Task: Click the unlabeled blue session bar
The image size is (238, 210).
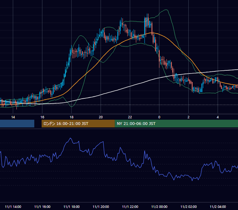Action: pos(17,124)
